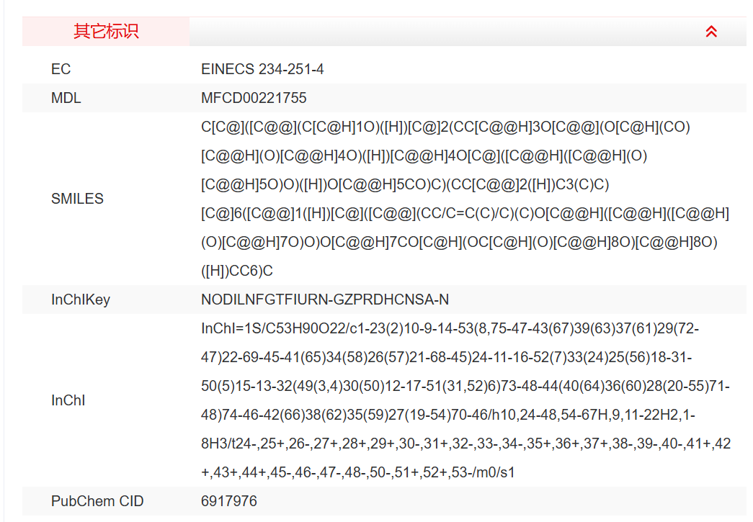Click the InChI line ending with /m0/s1
Image resolution: width=753 pixels, height=522 pixels.
click(358, 472)
